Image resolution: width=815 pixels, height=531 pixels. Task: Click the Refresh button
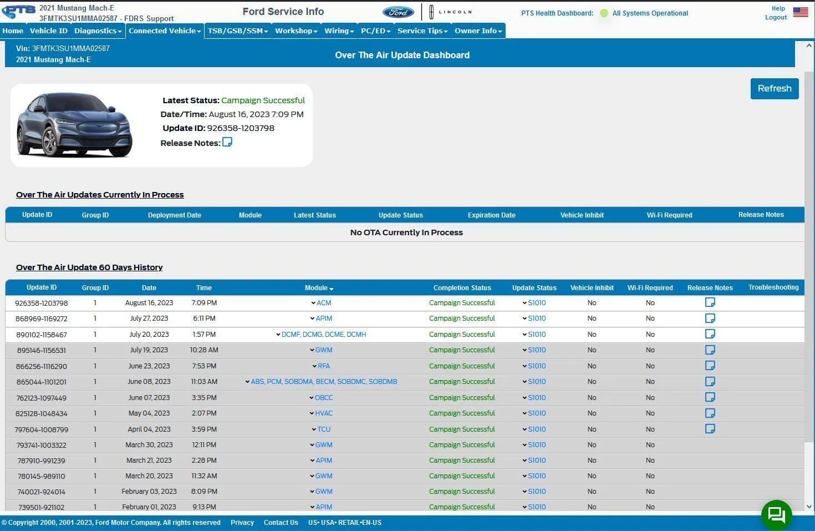point(775,89)
